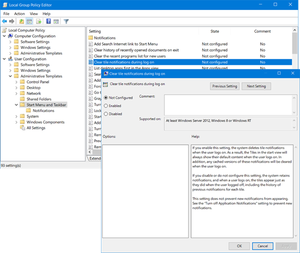Select Windows Settings under User Configuration
This screenshot has height=253, width=300.
point(35,70)
